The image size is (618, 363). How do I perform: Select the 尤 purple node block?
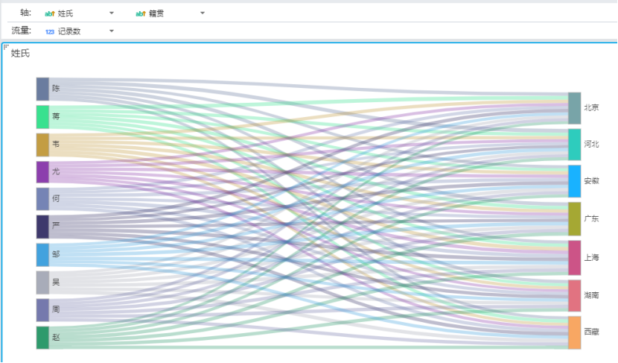click(x=42, y=172)
